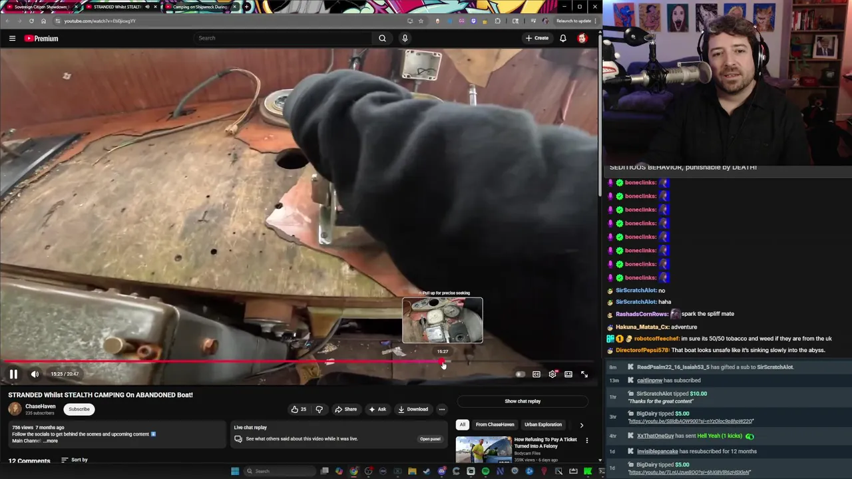
Task: Like the video
Action: tap(299, 409)
